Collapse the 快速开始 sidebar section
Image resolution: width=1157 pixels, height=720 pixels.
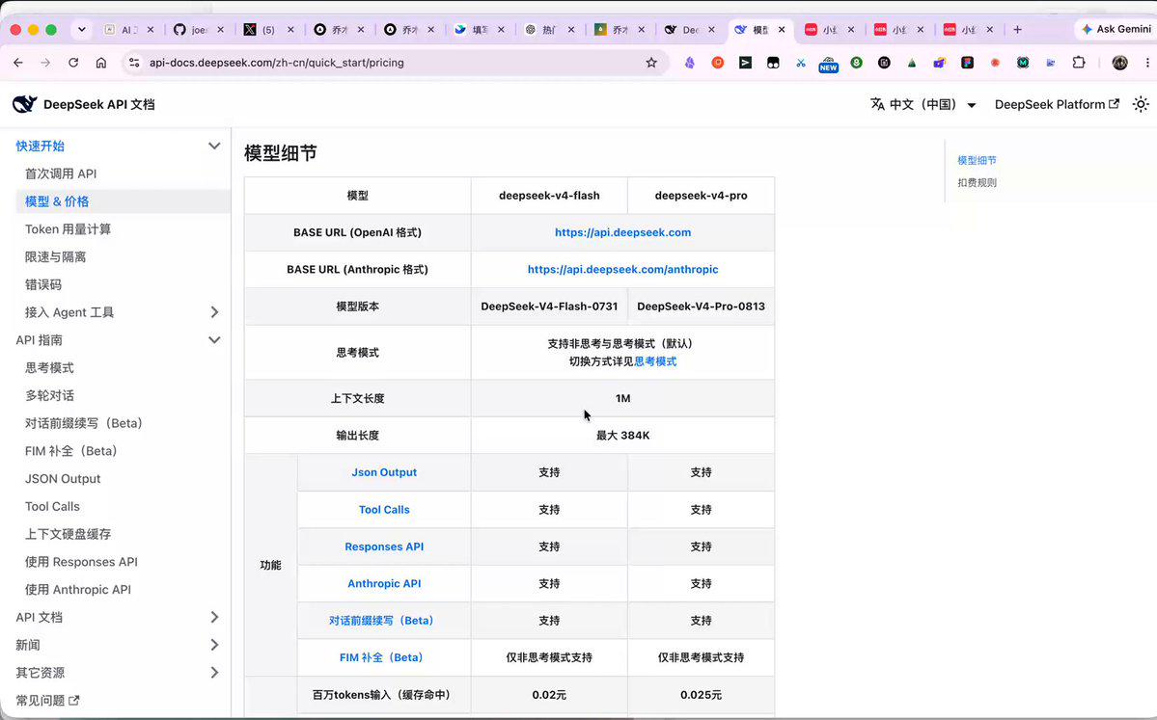[x=214, y=146]
